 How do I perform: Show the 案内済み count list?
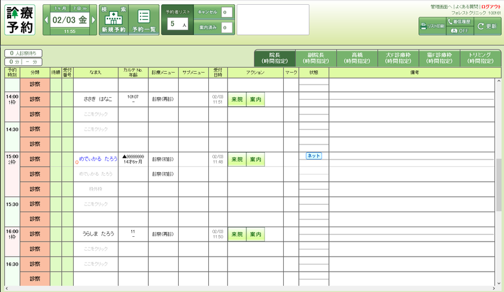point(214,28)
